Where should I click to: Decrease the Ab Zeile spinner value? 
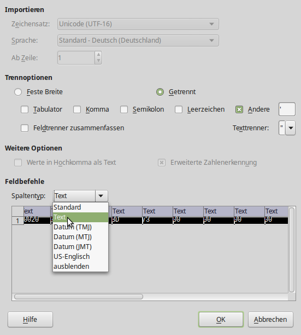[x=98, y=61]
